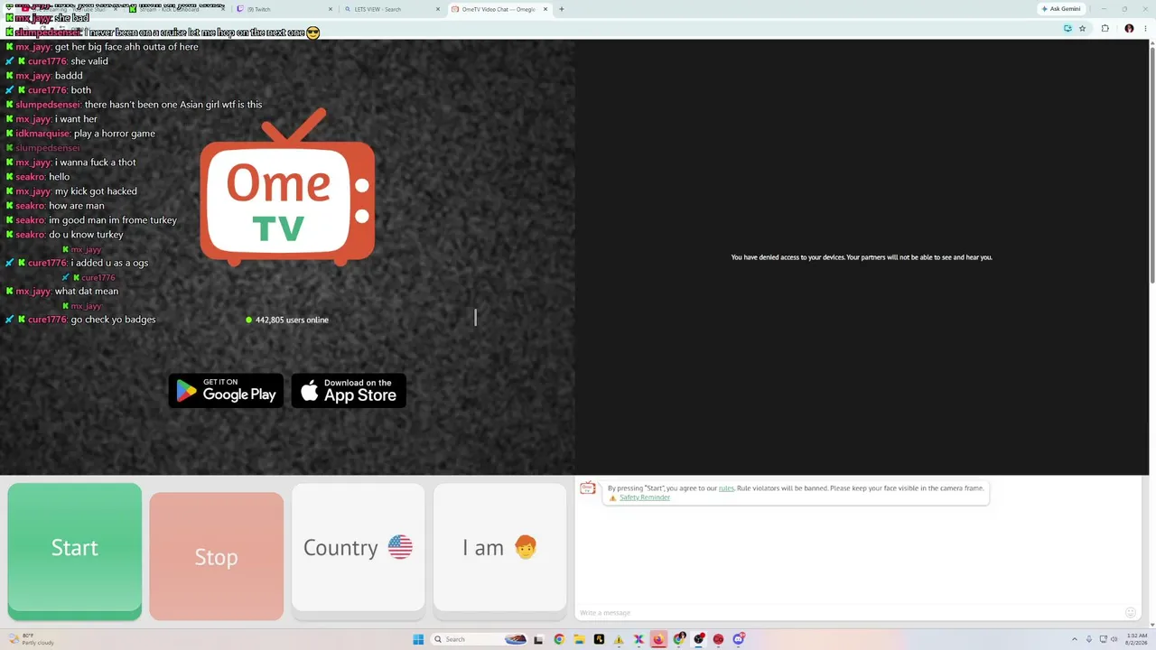Open File Explorer from the taskbar
Image resolution: width=1156 pixels, height=650 pixels.
point(579,639)
